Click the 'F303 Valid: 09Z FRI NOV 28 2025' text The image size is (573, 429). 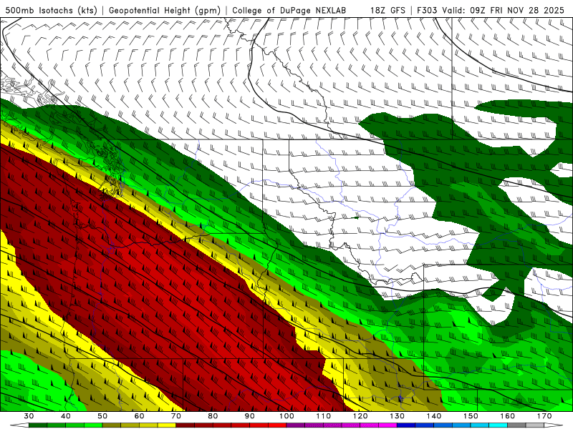point(491,10)
